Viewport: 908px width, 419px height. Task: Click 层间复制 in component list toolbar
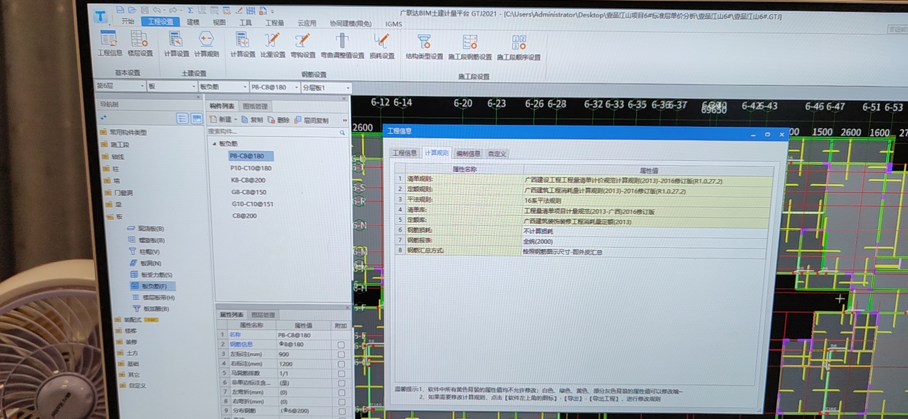coord(311,120)
